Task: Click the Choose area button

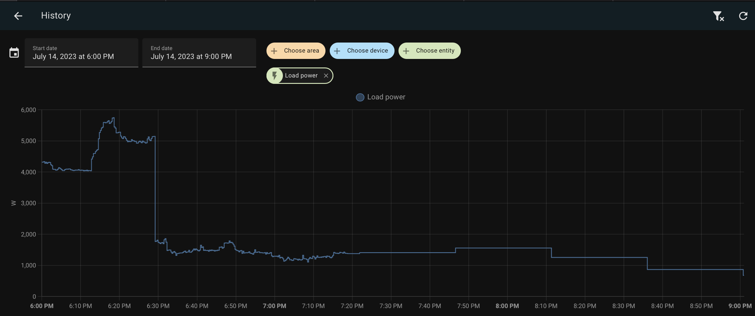Action: (295, 50)
